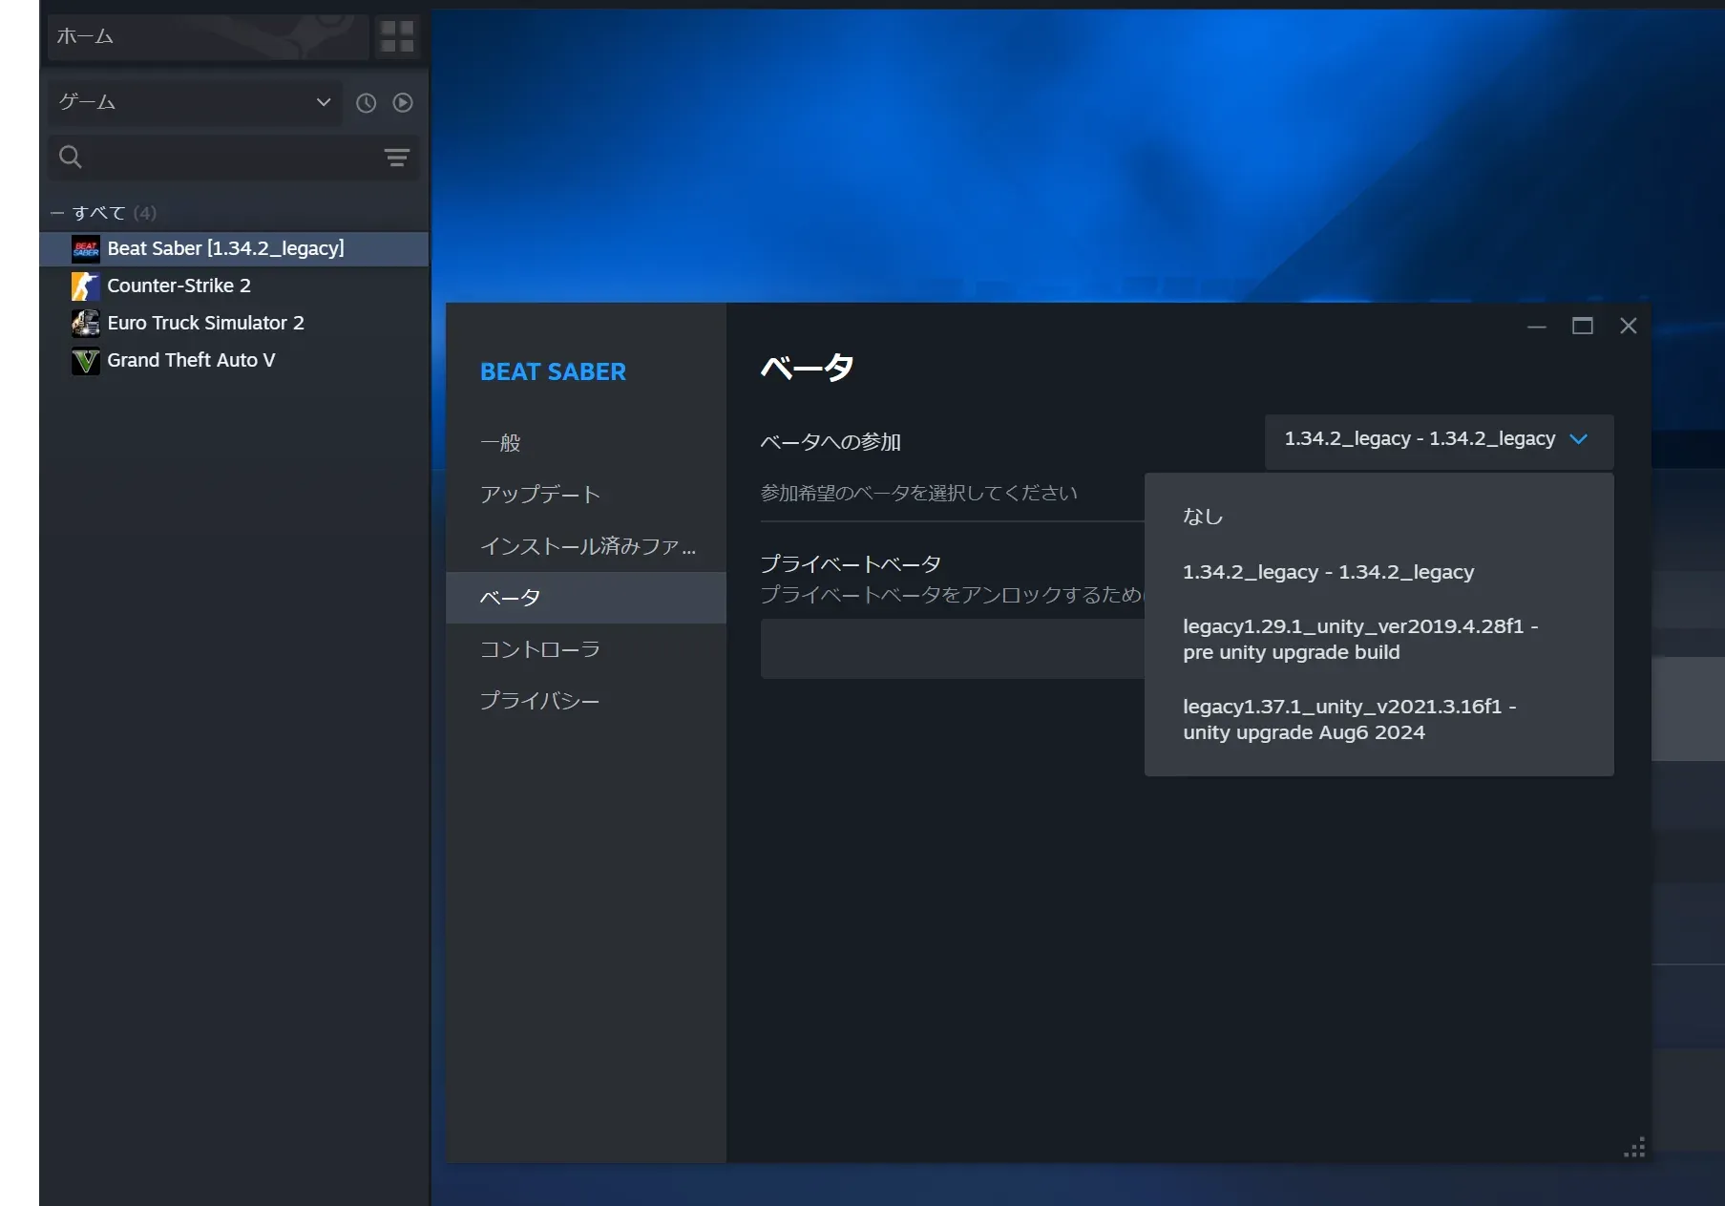Expand the ゲーム collections dropdown

point(323,102)
